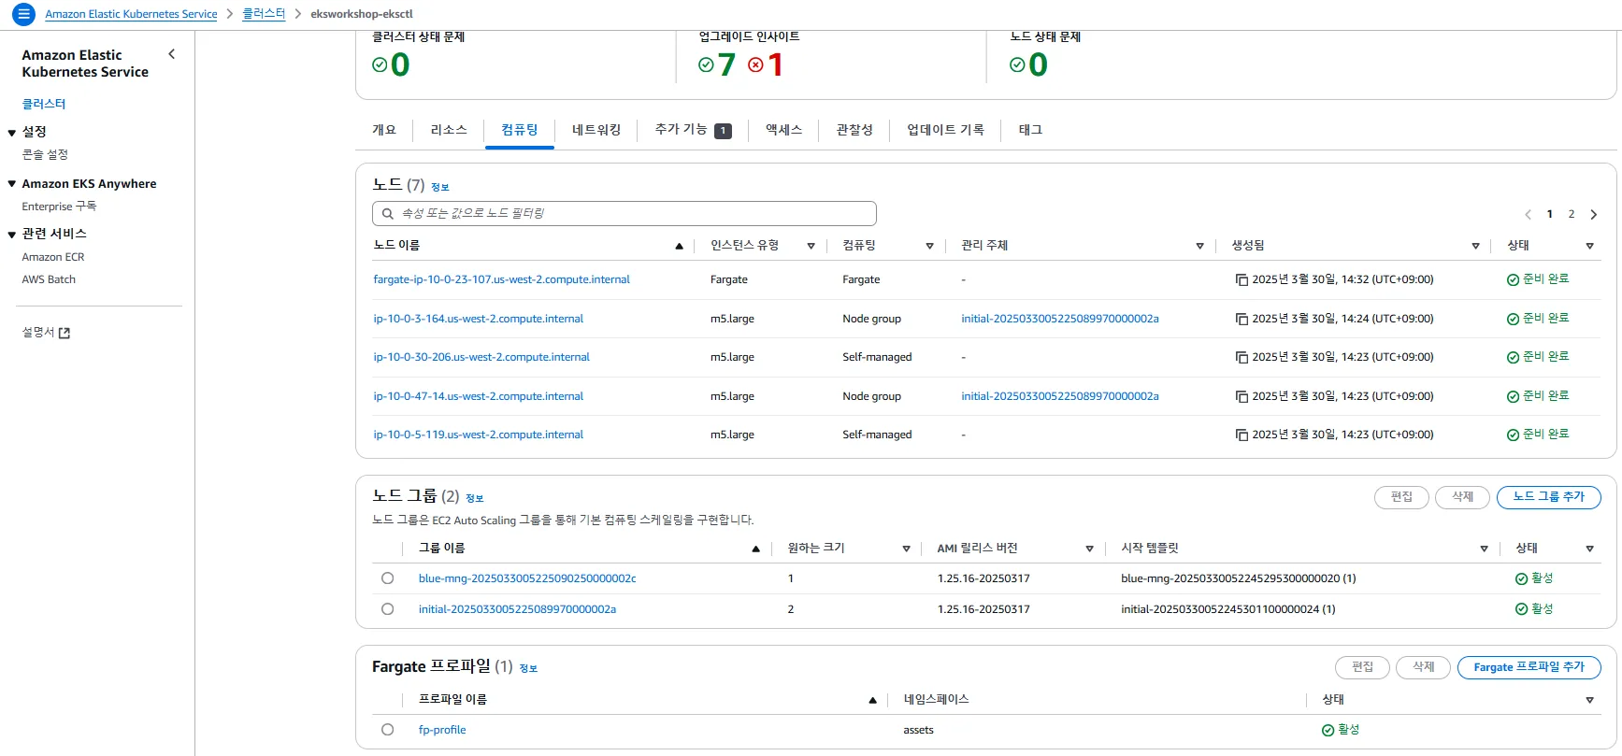The height and width of the screenshot is (756, 1622).
Task: Click the node group 삭제 button
Action: coord(1463,497)
